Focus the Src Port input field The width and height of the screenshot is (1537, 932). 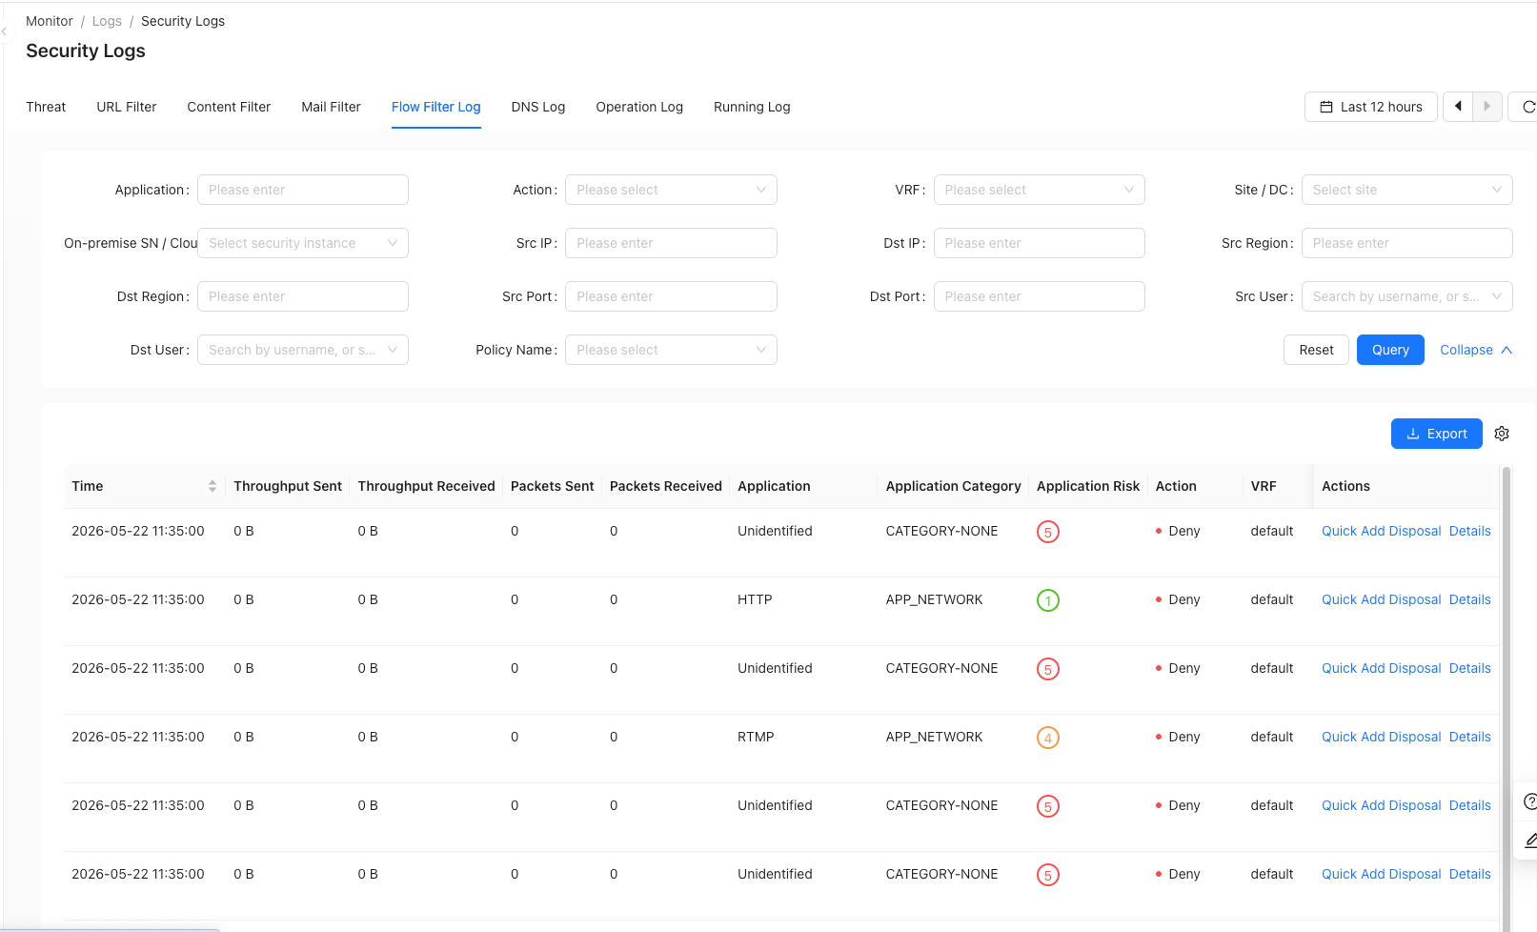tap(671, 296)
